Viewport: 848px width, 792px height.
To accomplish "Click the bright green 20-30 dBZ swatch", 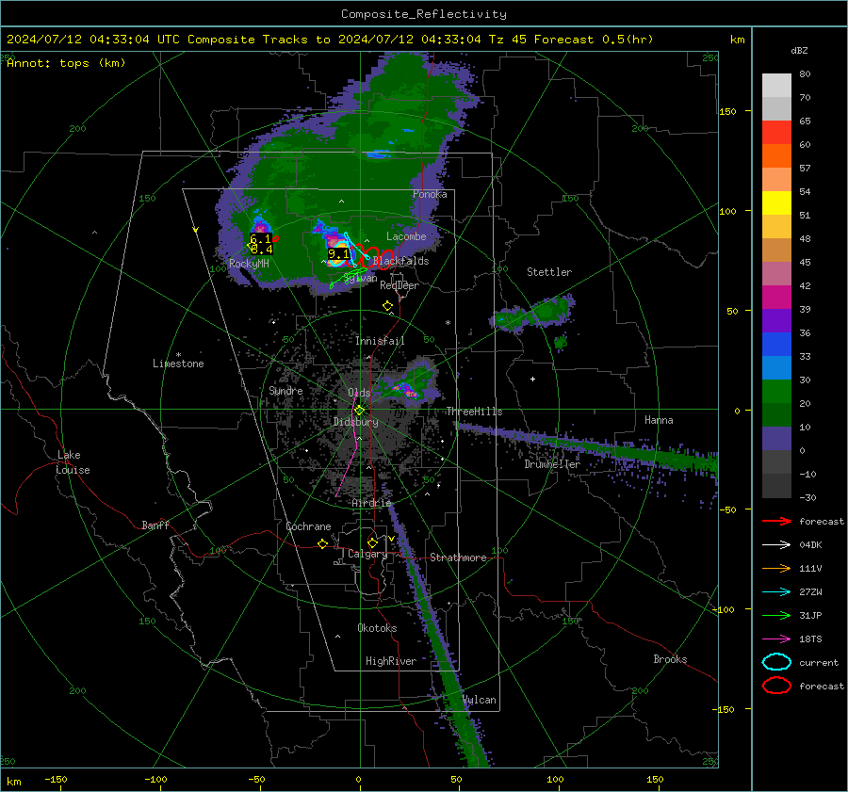I will [776, 392].
